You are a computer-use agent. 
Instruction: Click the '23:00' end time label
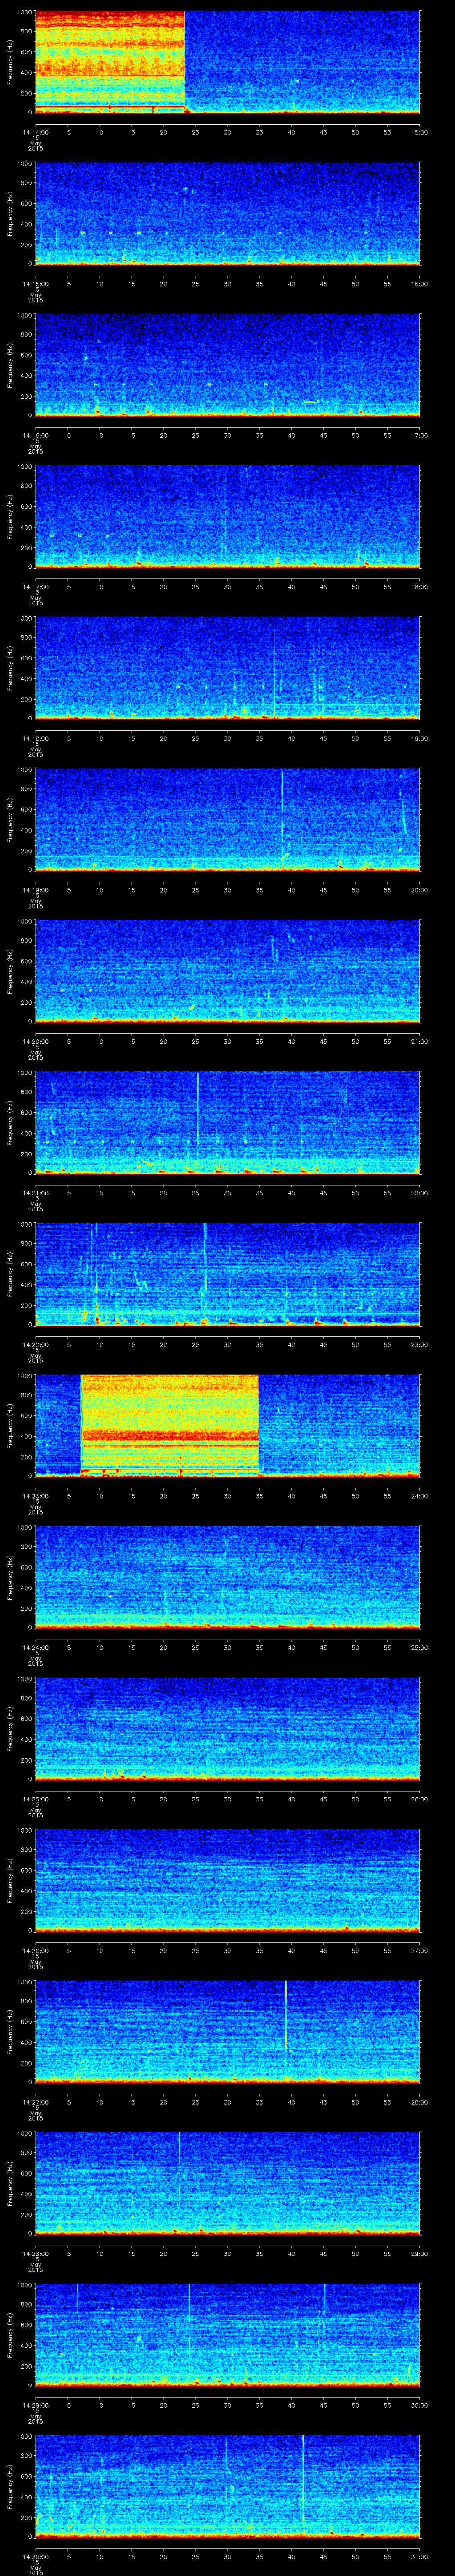(419, 1344)
